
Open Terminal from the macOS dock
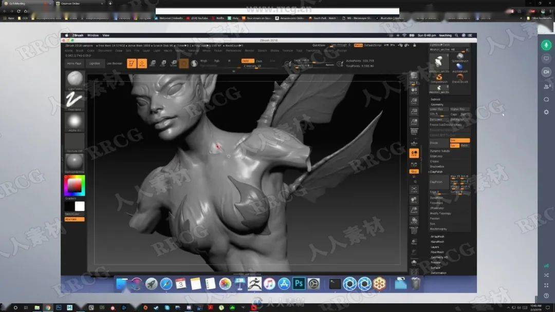tap(335, 284)
